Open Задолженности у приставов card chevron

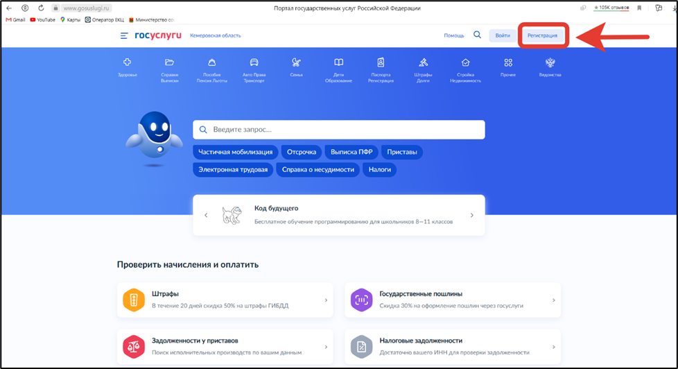click(x=326, y=347)
